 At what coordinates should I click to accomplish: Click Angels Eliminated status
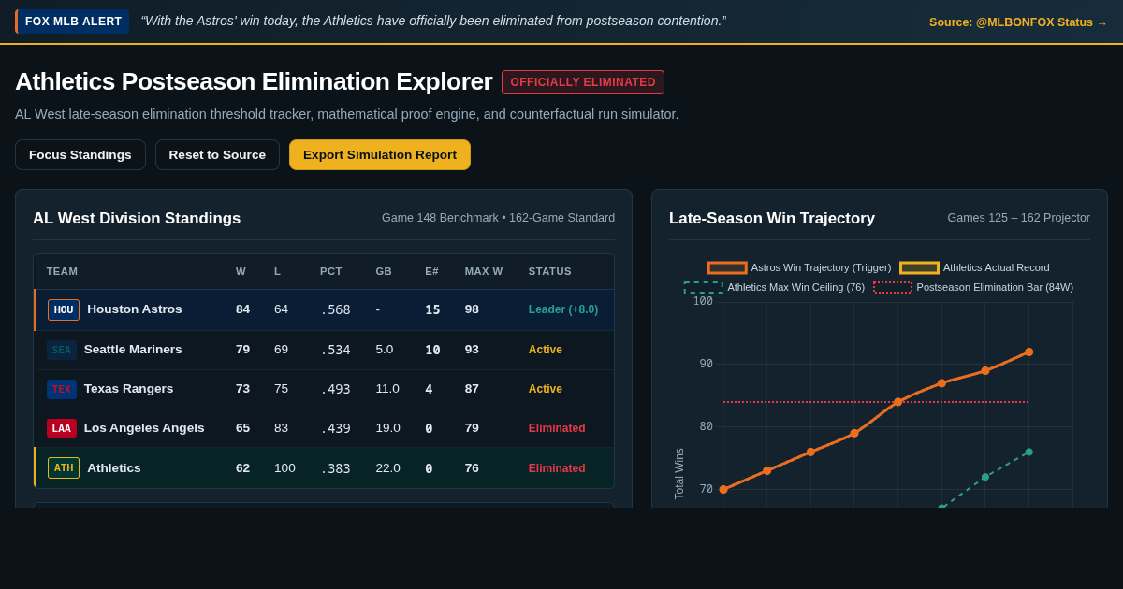[x=557, y=428]
